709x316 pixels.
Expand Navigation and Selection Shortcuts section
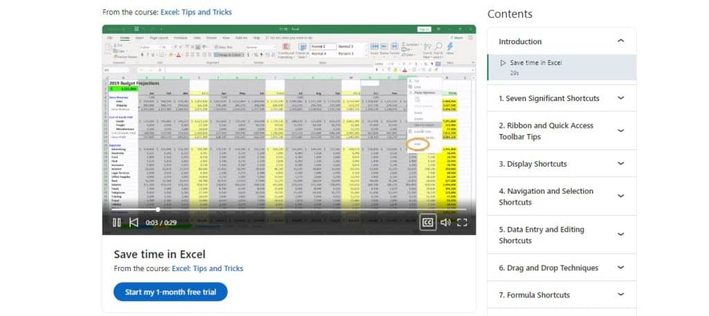(621, 196)
